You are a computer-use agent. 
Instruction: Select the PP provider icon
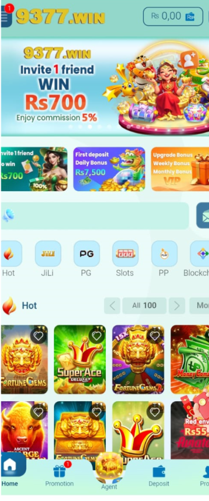164,253
